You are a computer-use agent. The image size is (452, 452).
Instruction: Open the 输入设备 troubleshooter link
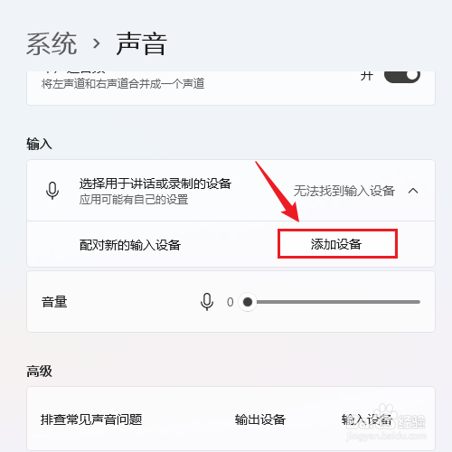[x=367, y=419]
